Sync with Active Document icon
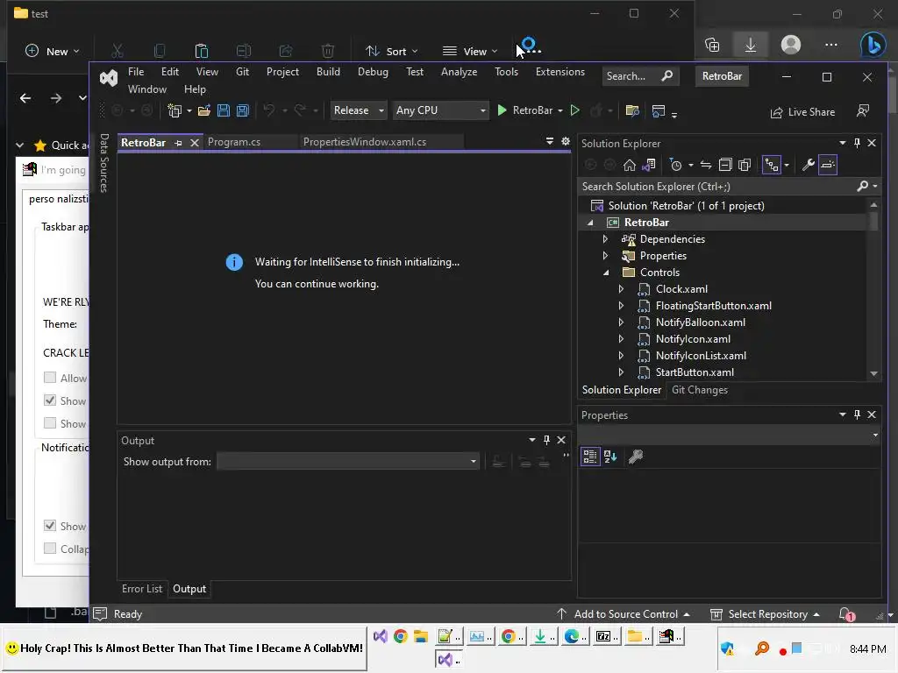This screenshot has height=673, width=898. coord(706,166)
